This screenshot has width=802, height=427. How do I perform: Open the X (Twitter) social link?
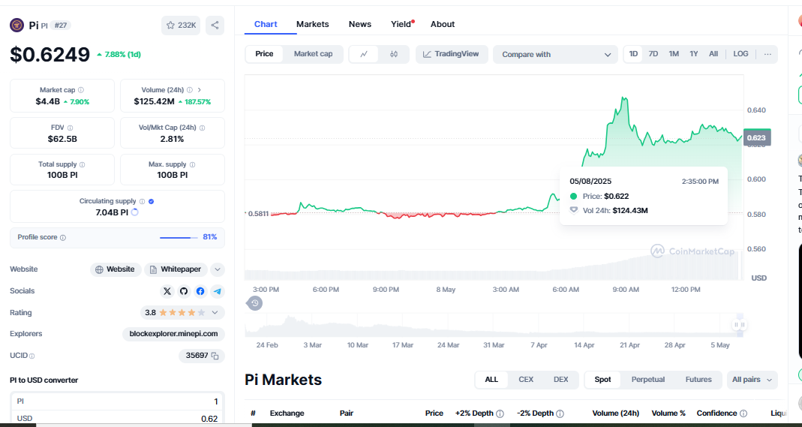pos(167,291)
